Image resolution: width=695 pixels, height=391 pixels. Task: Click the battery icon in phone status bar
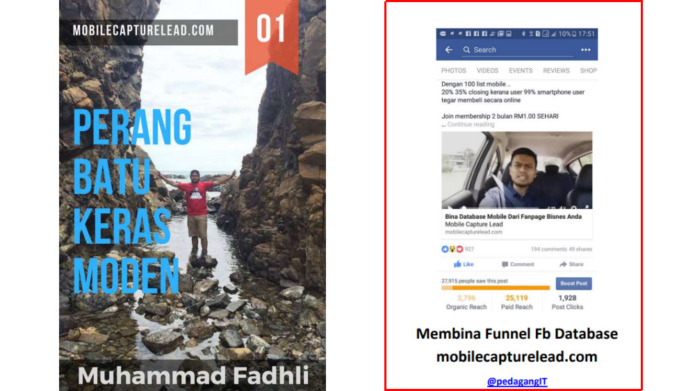tap(574, 33)
